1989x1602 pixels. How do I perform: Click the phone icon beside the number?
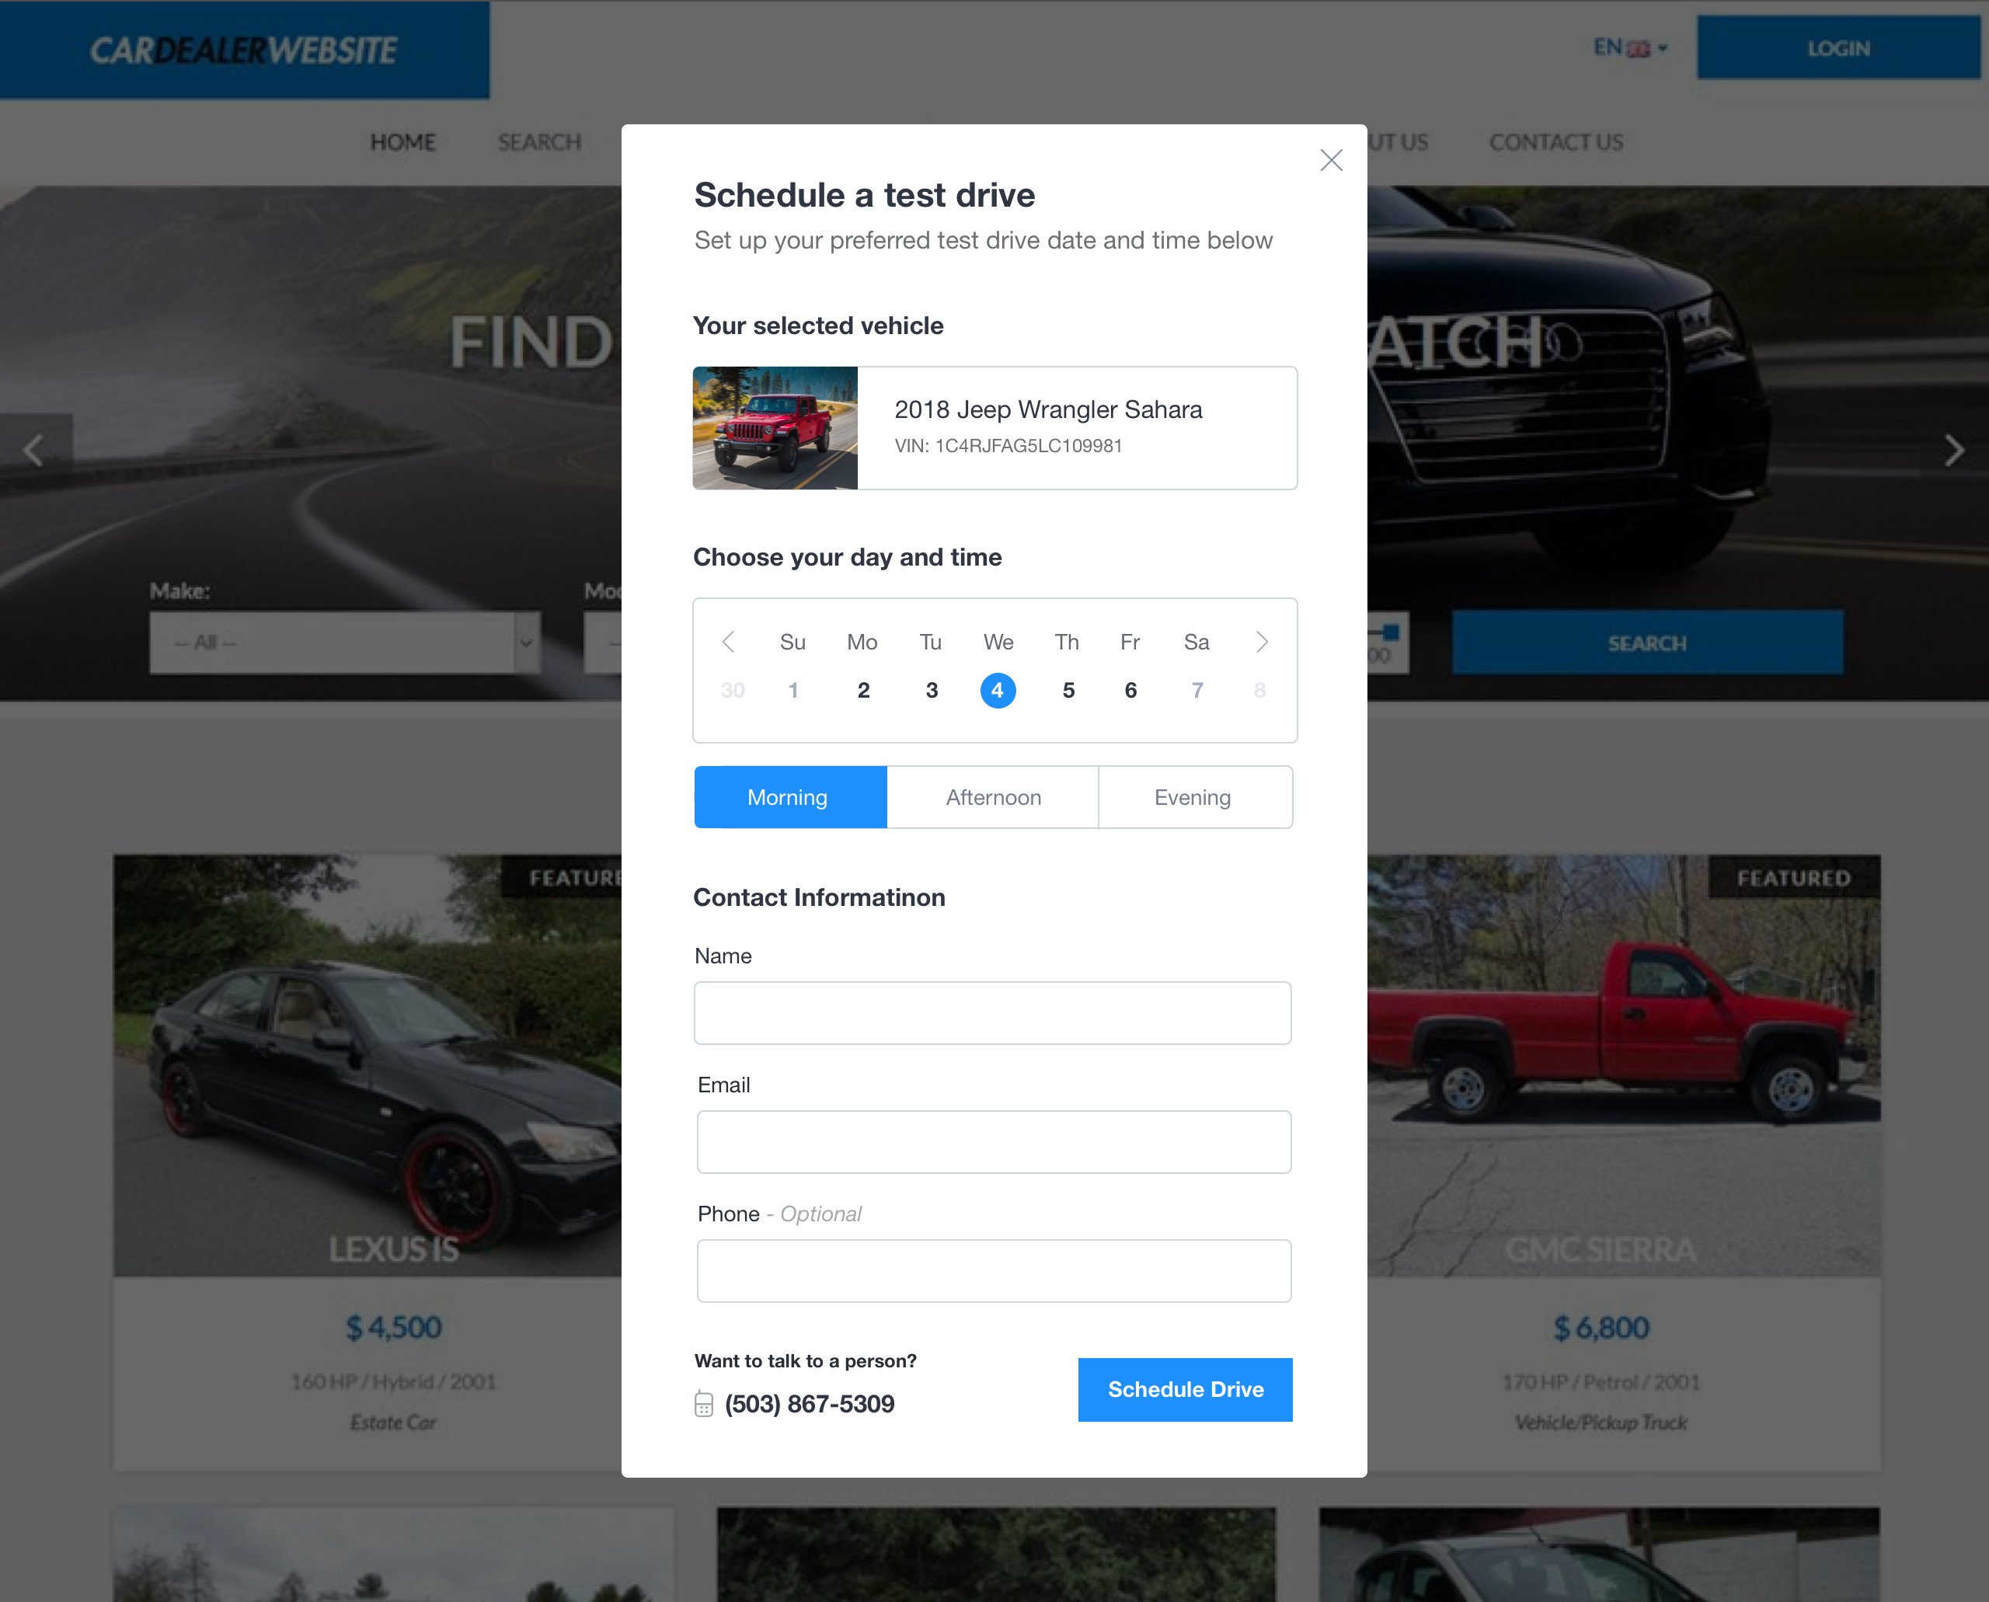coord(703,1405)
